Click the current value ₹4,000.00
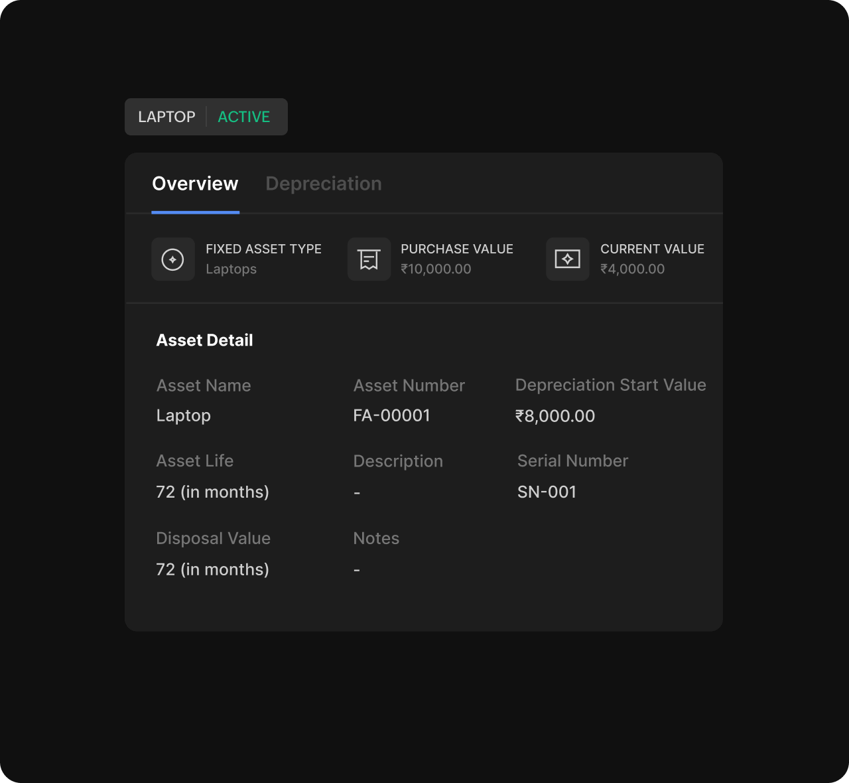The width and height of the screenshot is (849, 783). [x=633, y=269]
